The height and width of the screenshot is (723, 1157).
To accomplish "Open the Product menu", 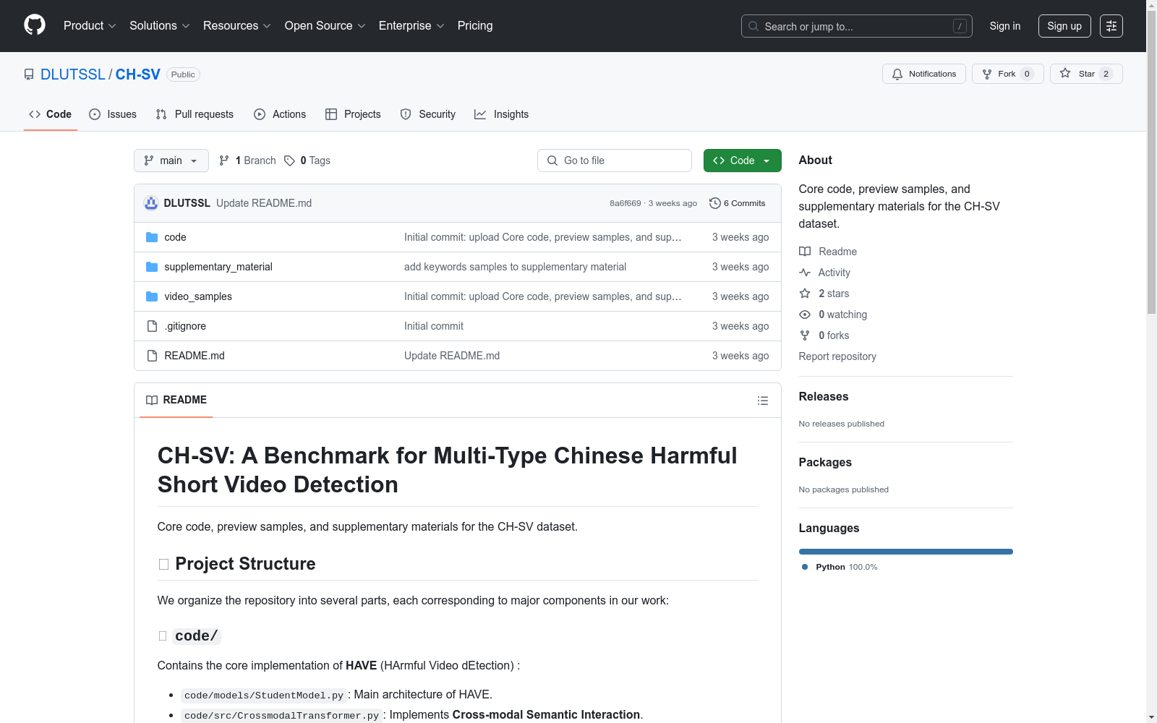I will coord(90,26).
